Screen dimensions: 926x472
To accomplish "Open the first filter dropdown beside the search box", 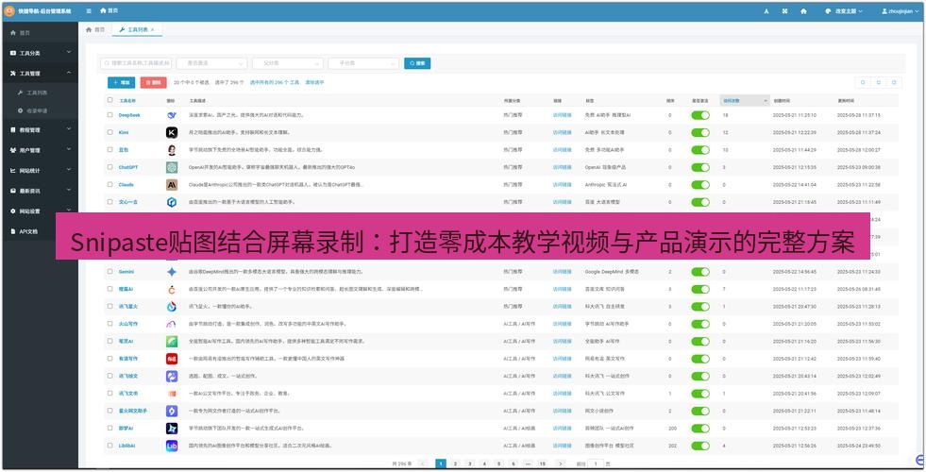I will point(211,63).
